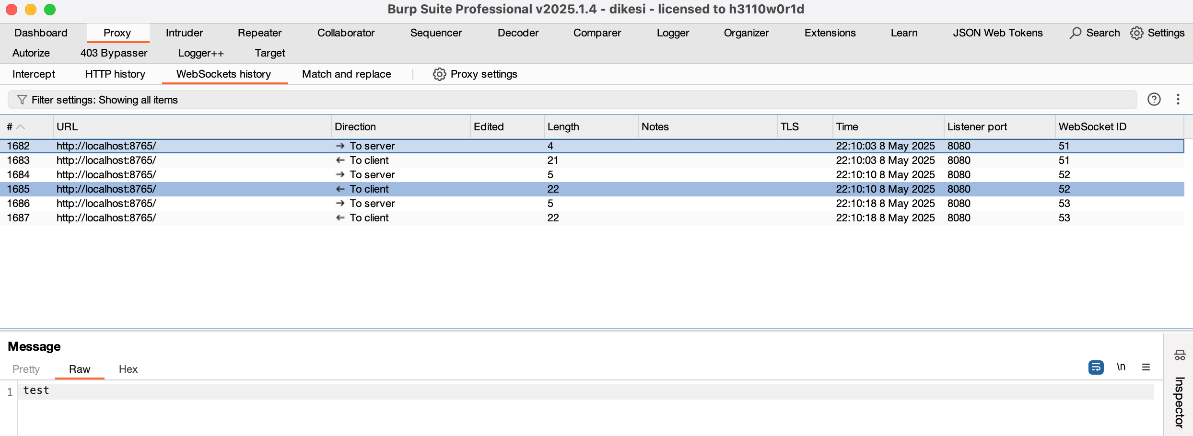Open the Autorize extension tab
The image size is (1193, 436).
click(31, 53)
